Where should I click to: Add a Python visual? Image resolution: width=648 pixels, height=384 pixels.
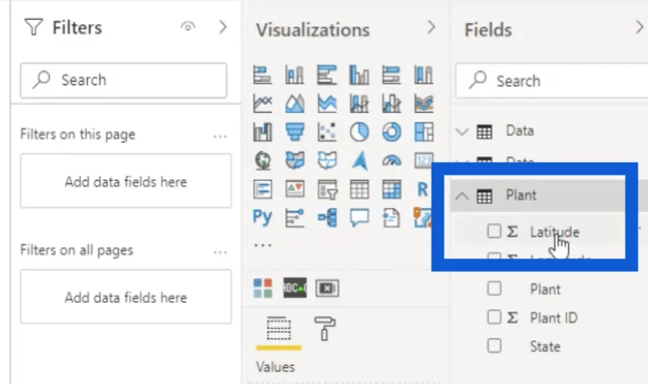point(263,217)
